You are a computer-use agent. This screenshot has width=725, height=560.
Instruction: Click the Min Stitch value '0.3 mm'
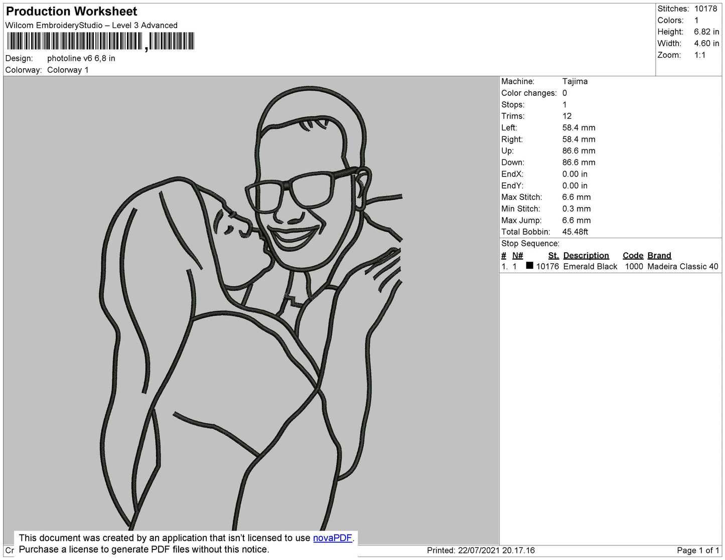pos(576,209)
